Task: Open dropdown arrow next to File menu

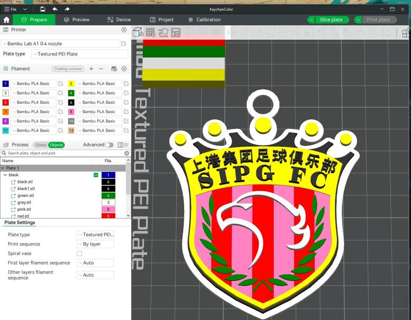Action: pos(25,9)
